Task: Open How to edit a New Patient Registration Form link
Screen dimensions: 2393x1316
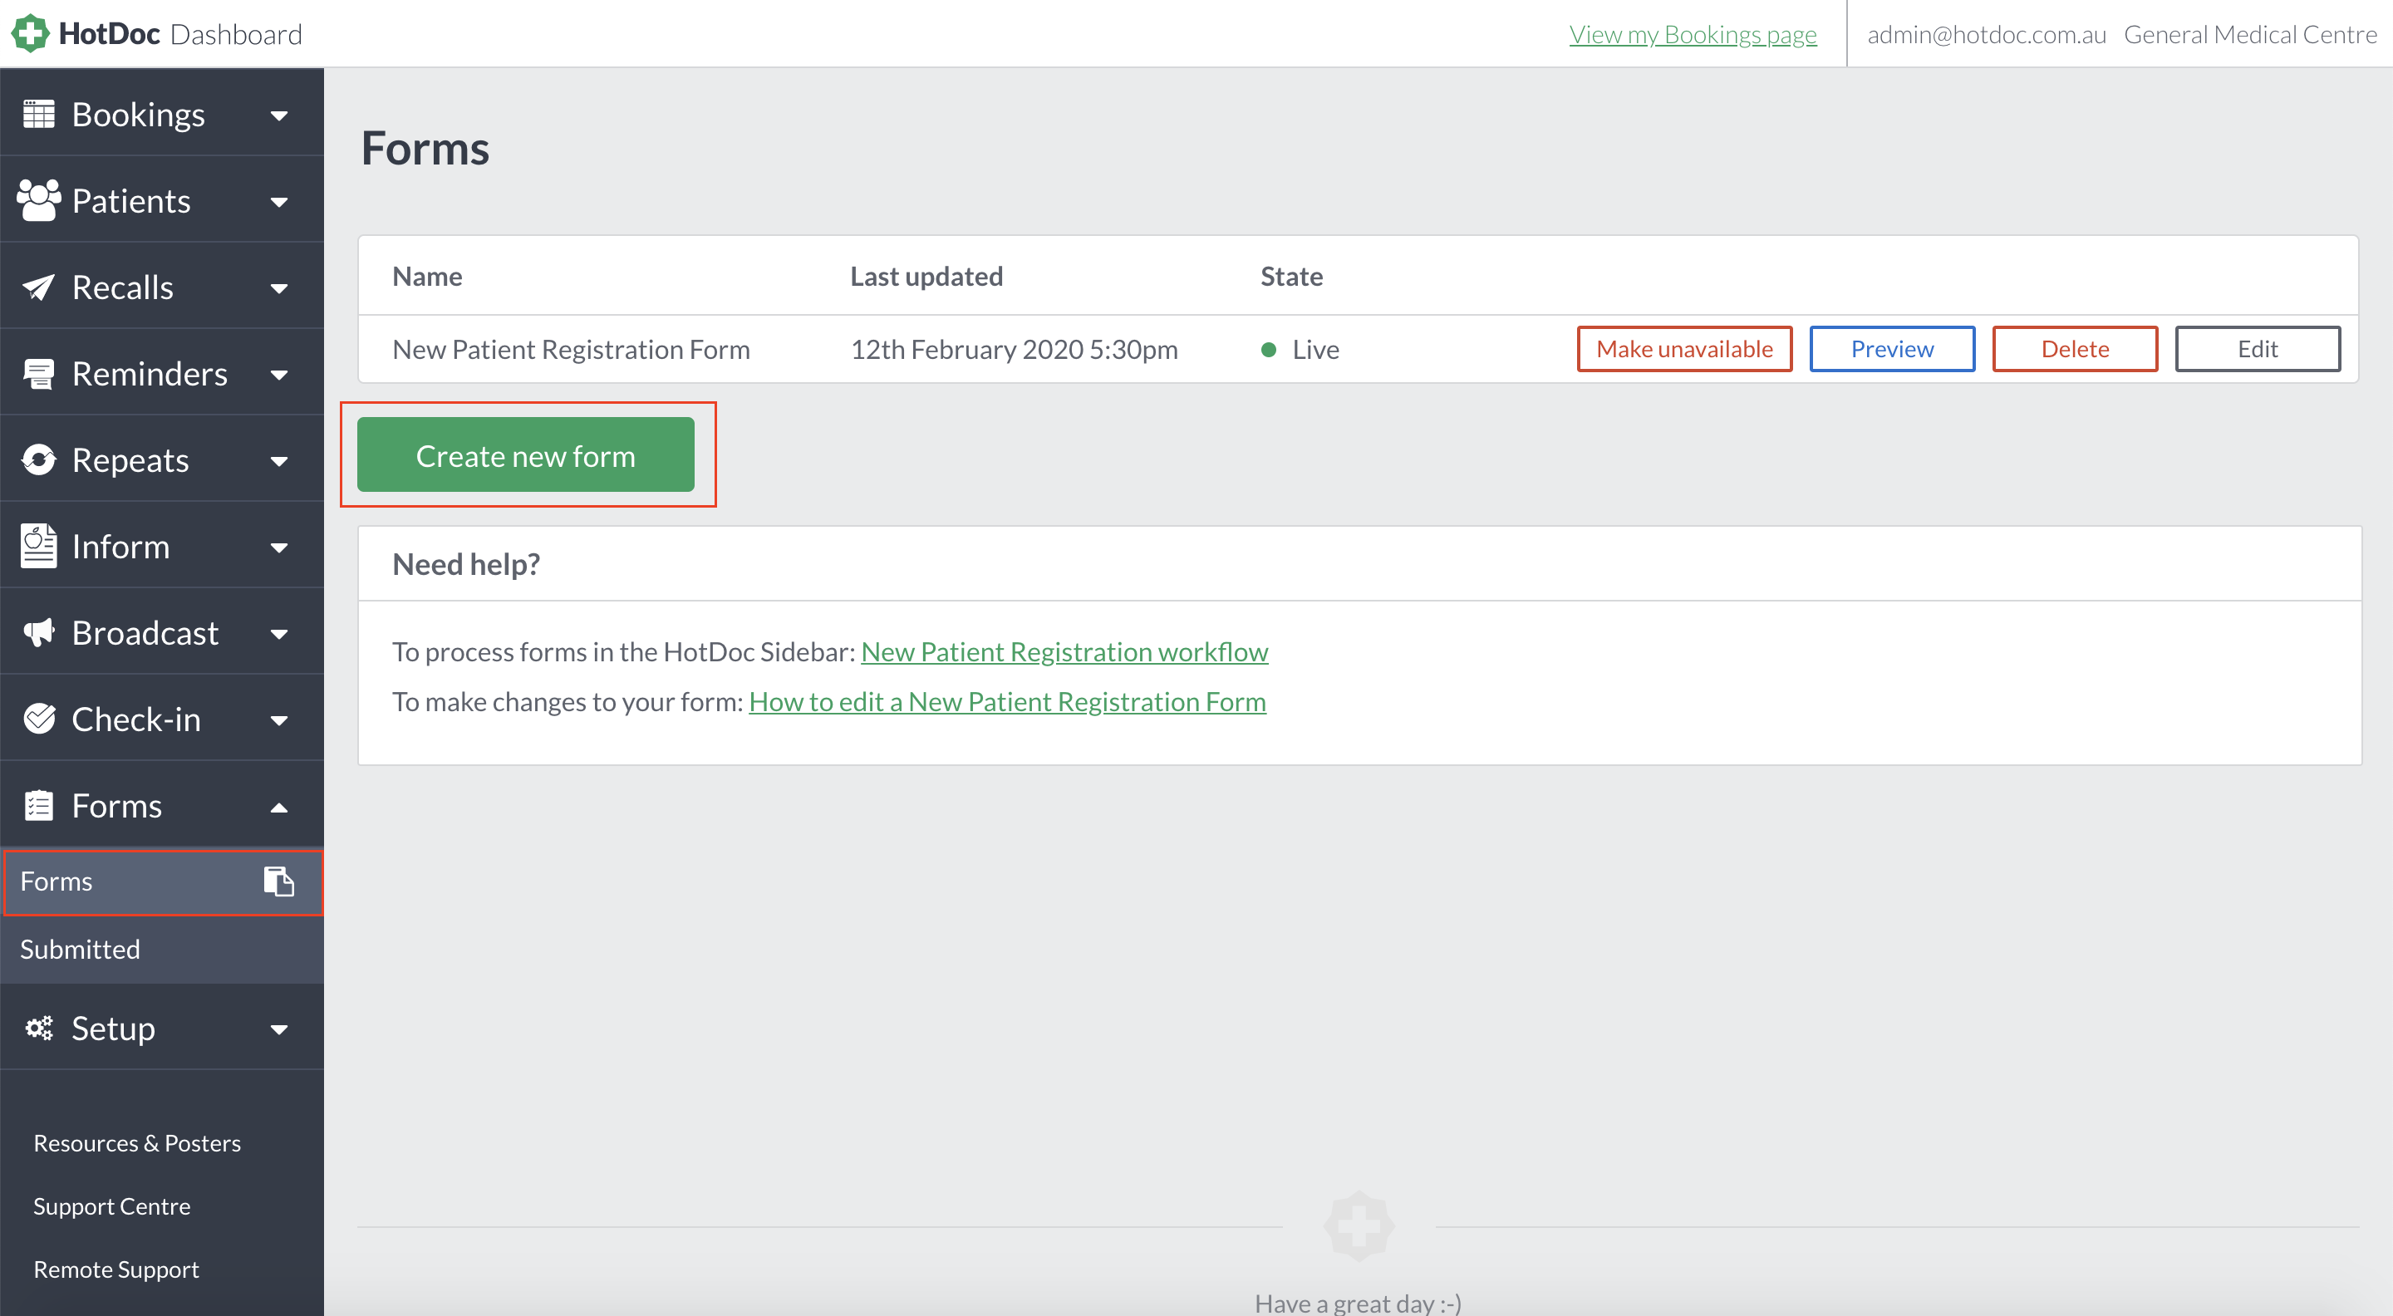Action: coord(1007,702)
